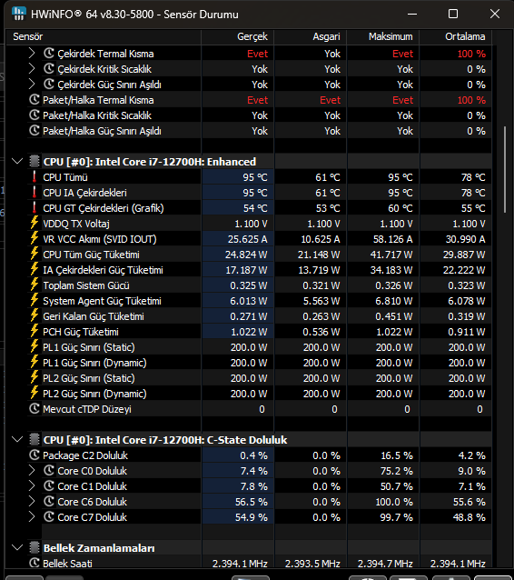Click the 16.5 % maximum Package C2 value
Viewport: 514px width, 580px height.
coord(397,455)
